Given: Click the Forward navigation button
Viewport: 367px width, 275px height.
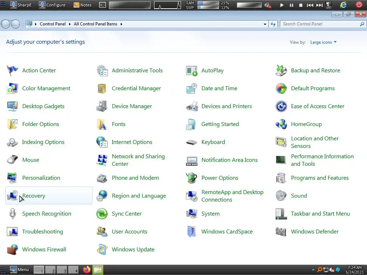Looking at the screenshot, I should (x=16, y=24).
